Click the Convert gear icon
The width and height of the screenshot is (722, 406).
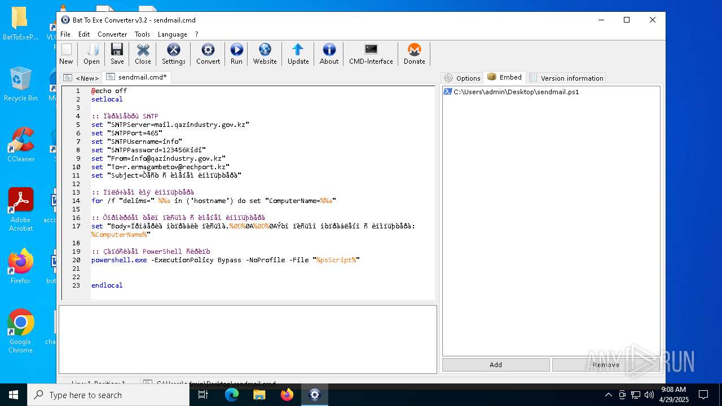pyautogui.click(x=208, y=54)
